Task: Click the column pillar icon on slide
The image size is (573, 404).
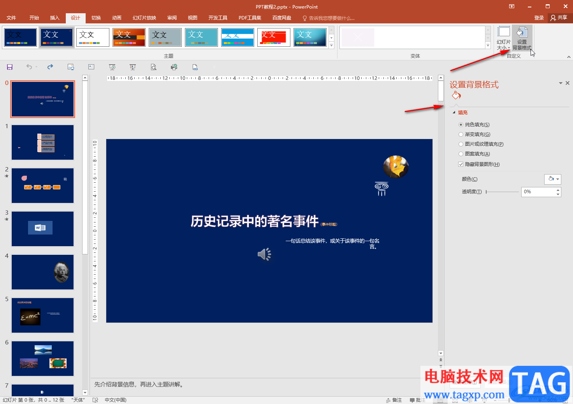Action: point(381,189)
